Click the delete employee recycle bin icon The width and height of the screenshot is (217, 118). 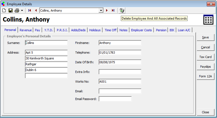pyautogui.click(x=122, y=11)
